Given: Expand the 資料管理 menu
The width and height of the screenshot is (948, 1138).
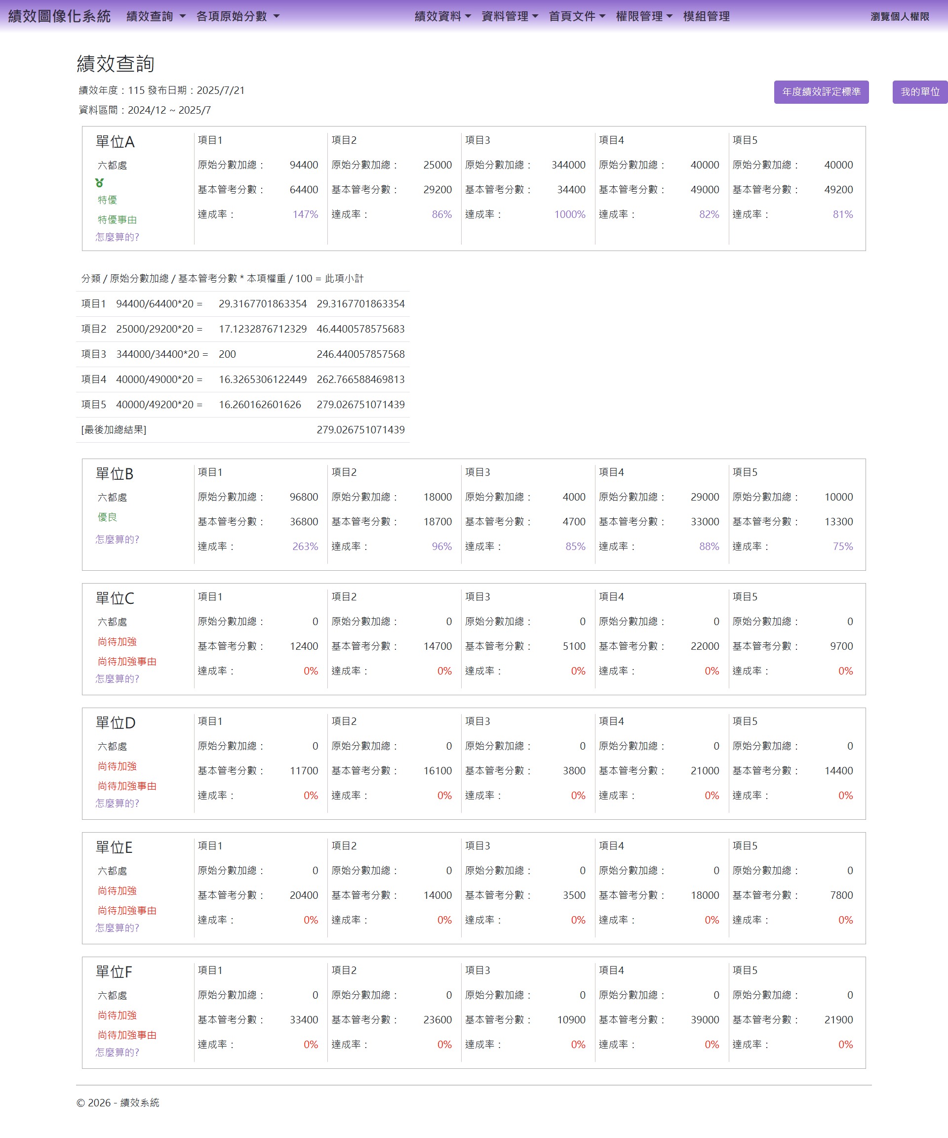Looking at the screenshot, I should click(510, 16).
